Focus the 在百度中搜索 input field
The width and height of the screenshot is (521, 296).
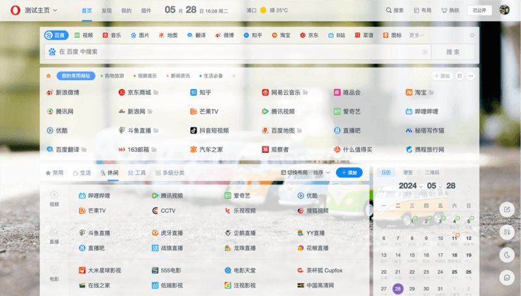[238, 52]
